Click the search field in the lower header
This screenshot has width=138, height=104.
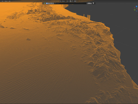pyautogui.click(x=70, y=3)
